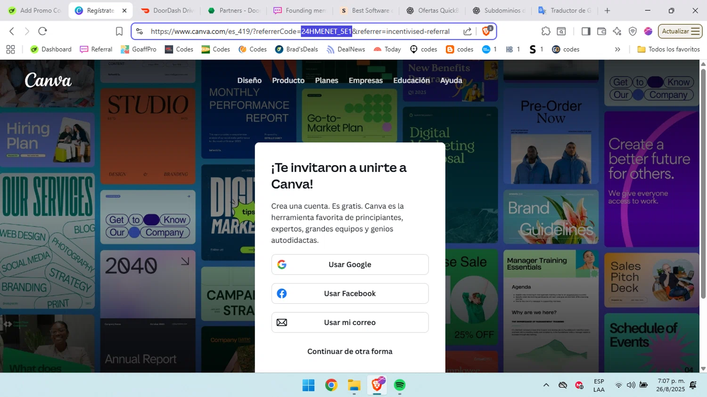Image resolution: width=707 pixels, height=397 pixels.
Task: Open the Today bookmark
Action: pyautogui.click(x=387, y=49)
